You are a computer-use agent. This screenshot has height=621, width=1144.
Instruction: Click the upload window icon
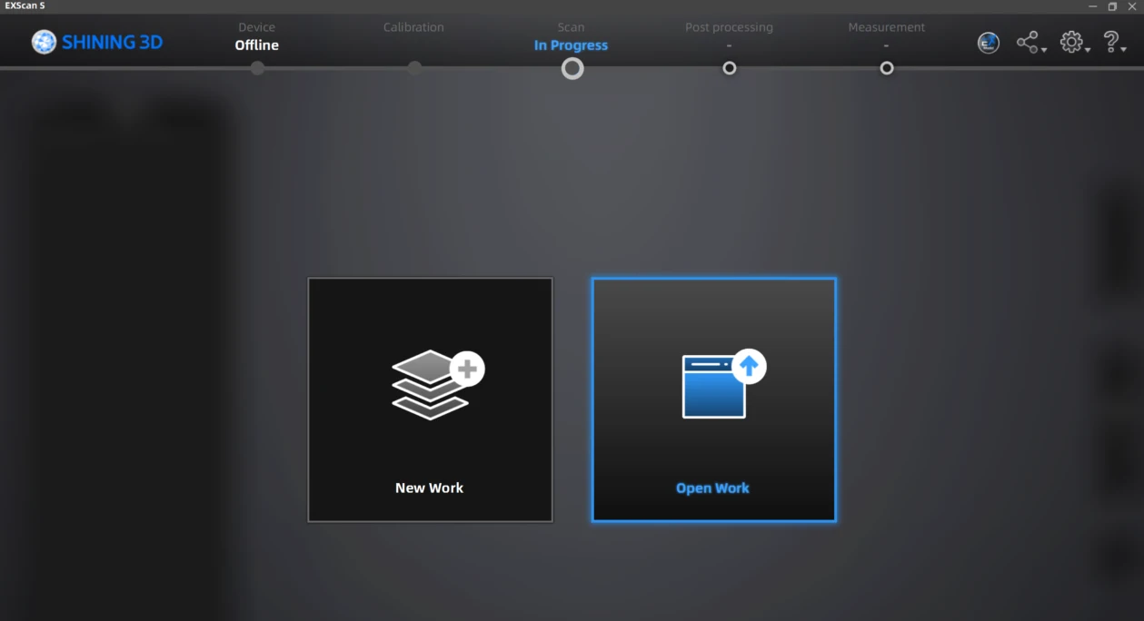(x=724, y=385)
